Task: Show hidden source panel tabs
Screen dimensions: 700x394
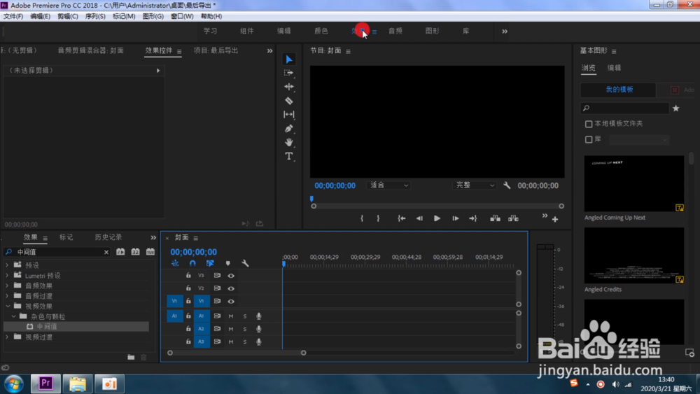Action: point(269,51)
